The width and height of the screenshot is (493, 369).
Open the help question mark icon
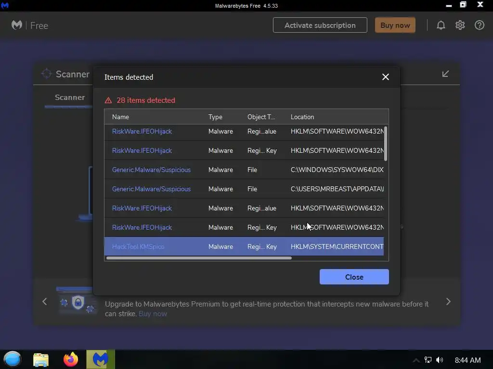(479, 25)
